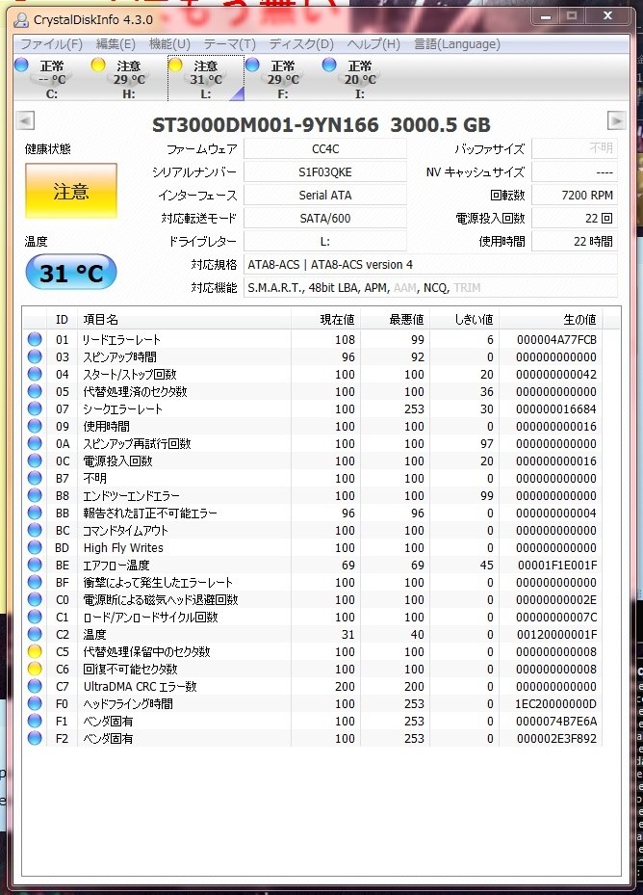Click the transfer mode field SATA/600

coord(325,218)
